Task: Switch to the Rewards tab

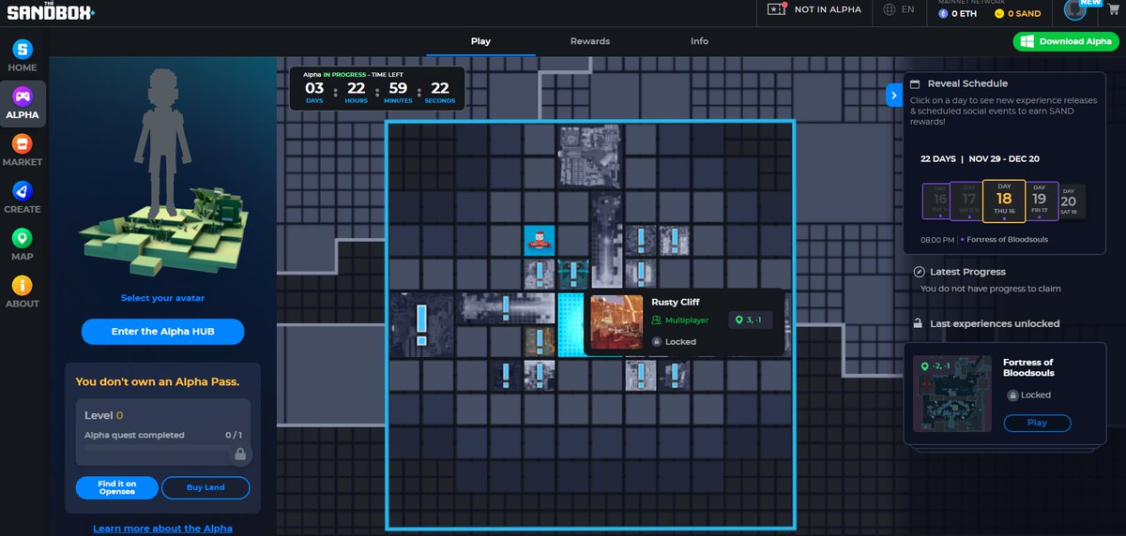Action: coord(590,41)
